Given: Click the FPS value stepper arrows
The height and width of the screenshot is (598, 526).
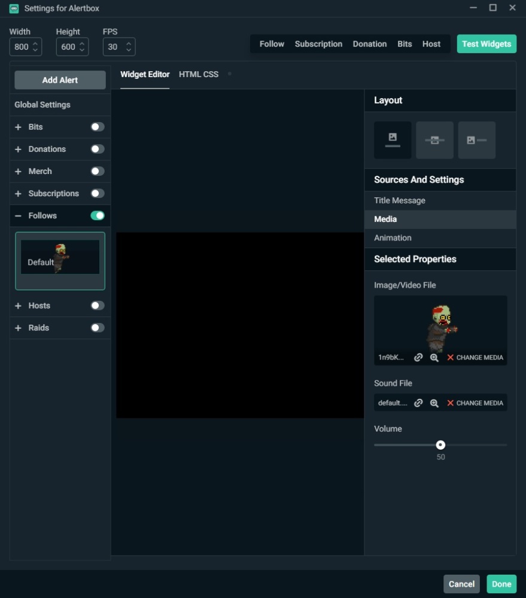Looking at the screenshot, I should 129,47.
